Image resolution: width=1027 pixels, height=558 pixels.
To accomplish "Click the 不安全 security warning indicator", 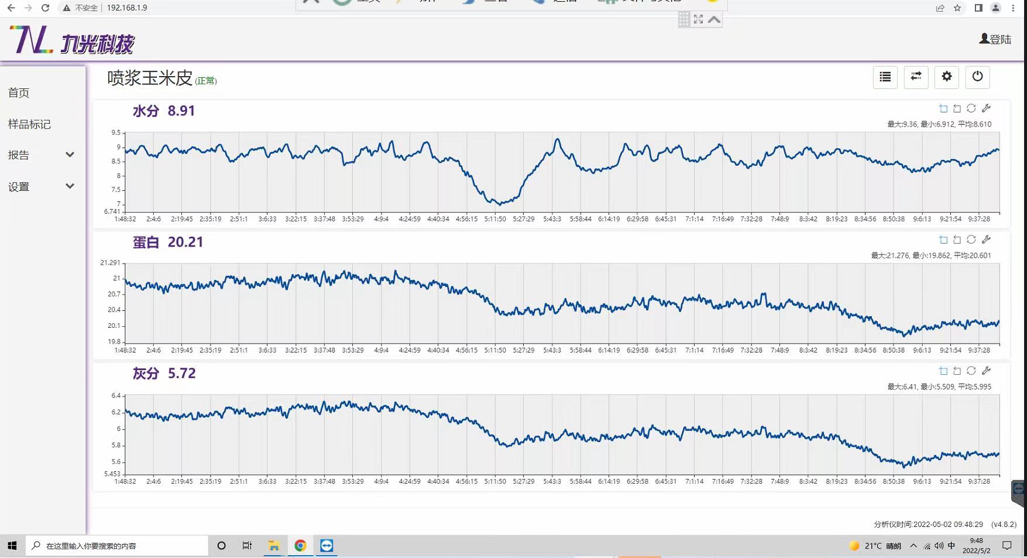I will pos(81,8).
